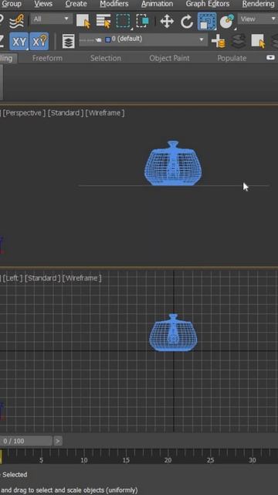The height and width of the screenshot is (495, 278).
Task: Jump to frame 5 on timeline
Action: click(x=41, y=460)
